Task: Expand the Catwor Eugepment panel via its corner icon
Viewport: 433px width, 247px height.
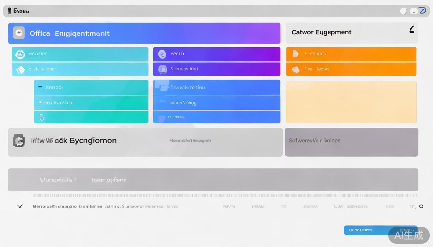Action: (411, 30)
